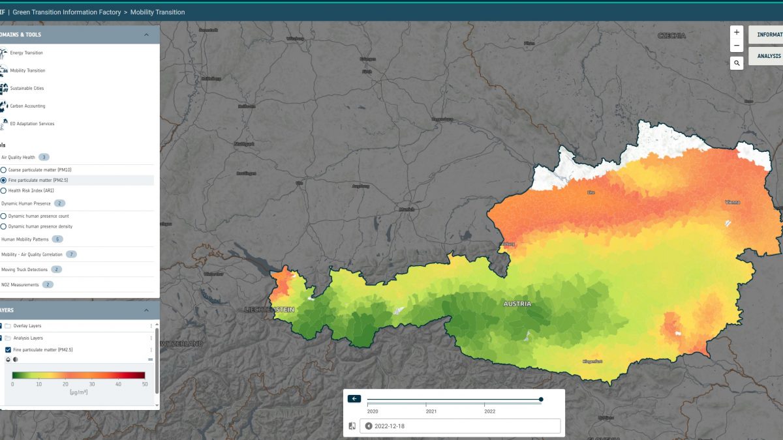The width and height of the screenshot is (783, 440).
Task: Open the Sustainable Cities domain
Action: coord(27,88)
